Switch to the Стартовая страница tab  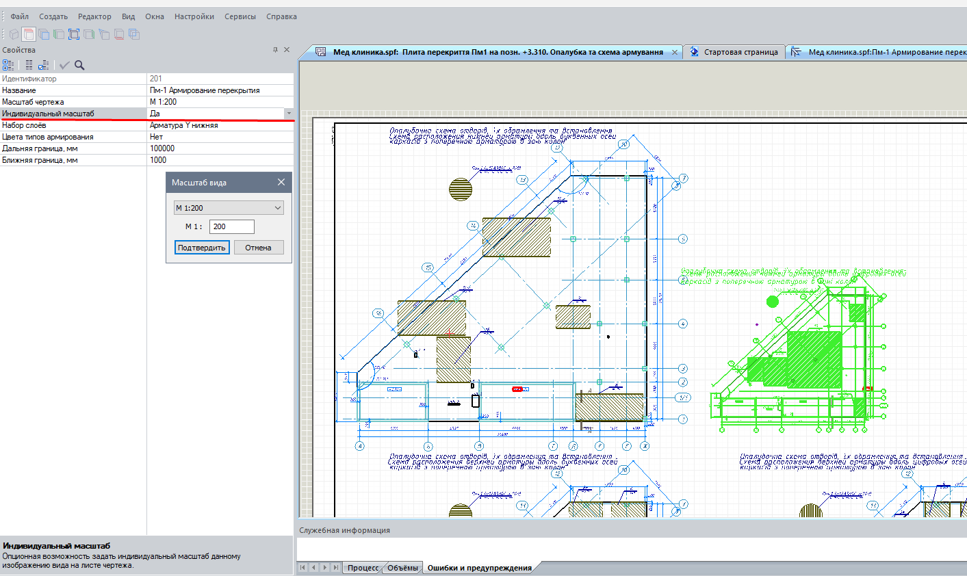pyautogui.click(x=740, y=52)
